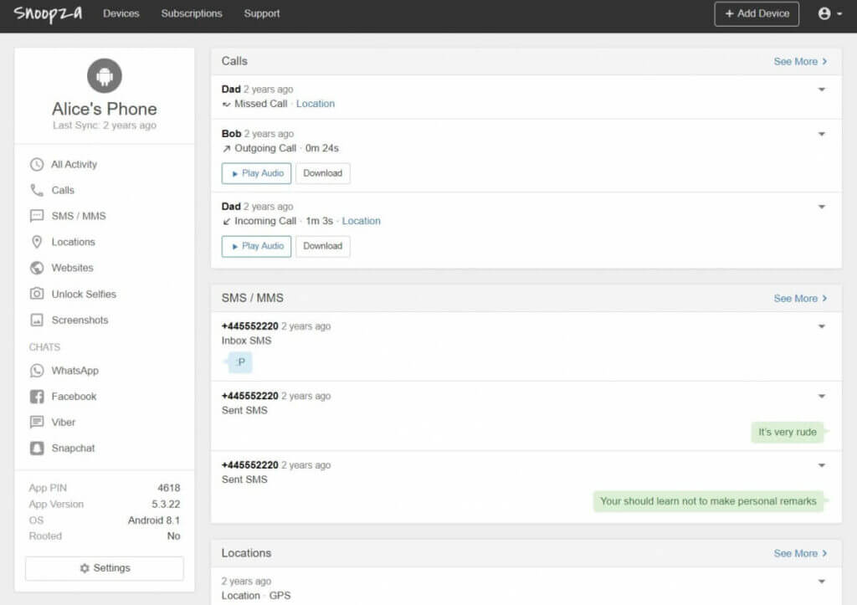Click the Last Sync: 2 years ago text

click(105, 126)
